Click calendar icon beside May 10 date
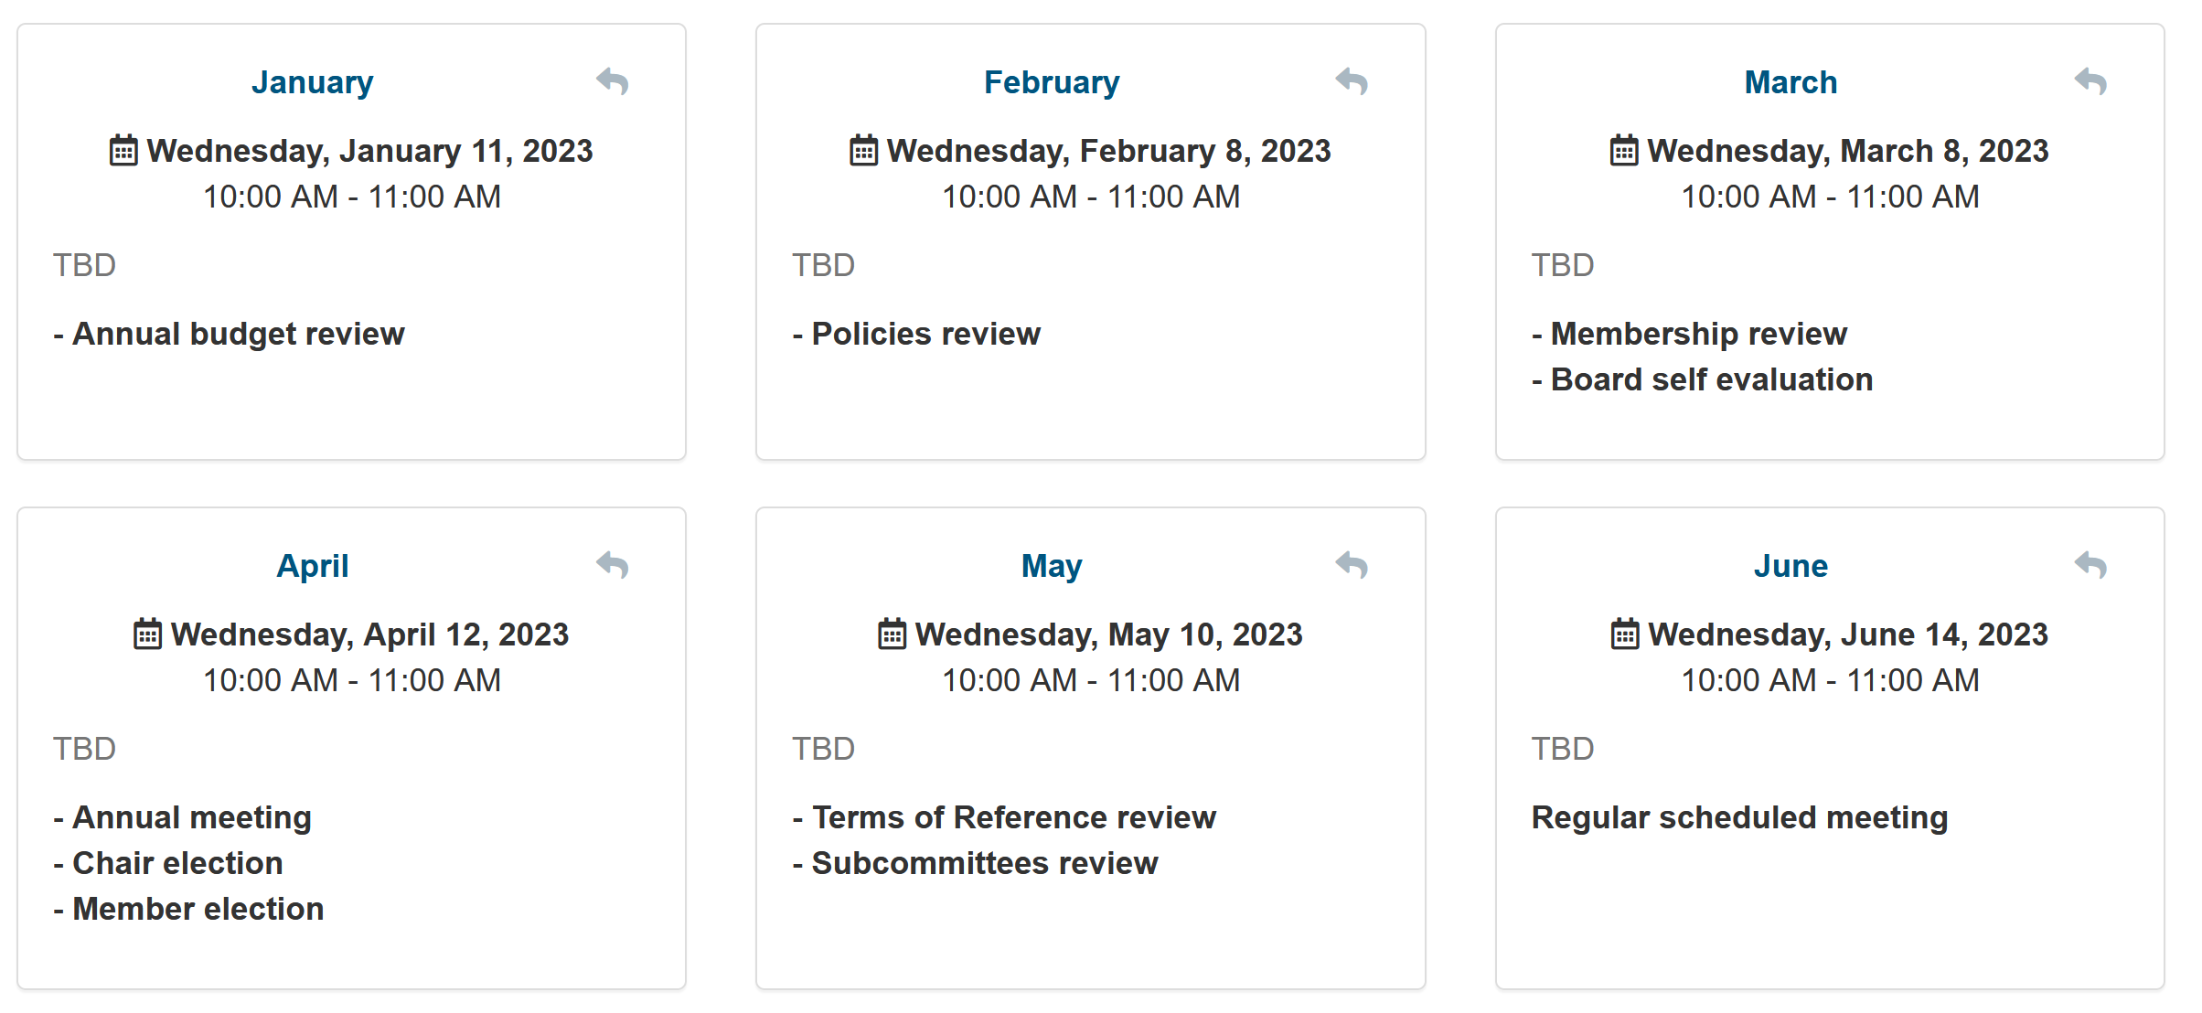The image size is (2202, 1013). 892,634
